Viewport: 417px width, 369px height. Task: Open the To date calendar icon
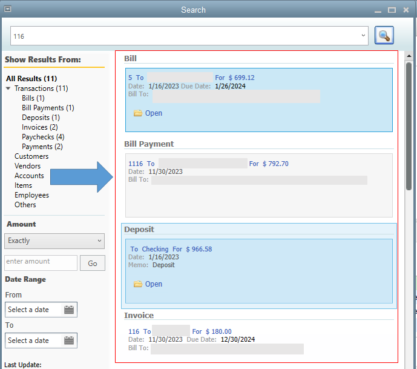(69, 341)
